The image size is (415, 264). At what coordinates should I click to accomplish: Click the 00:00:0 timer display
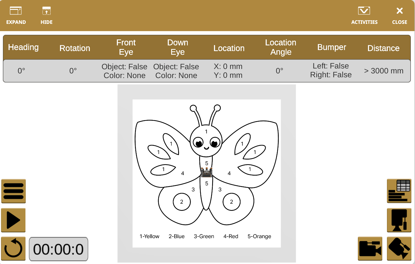click(58, 249)
